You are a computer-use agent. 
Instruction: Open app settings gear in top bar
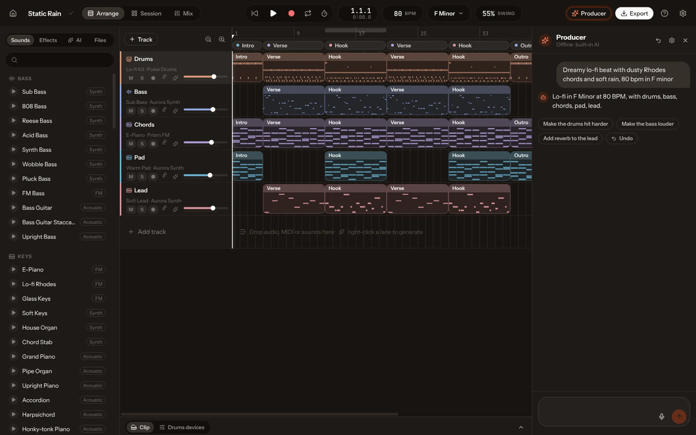click(683, 13)
